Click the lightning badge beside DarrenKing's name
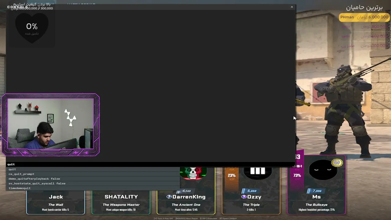The height and width of the screenshot is (220, 391). click(x=169, y=197)
